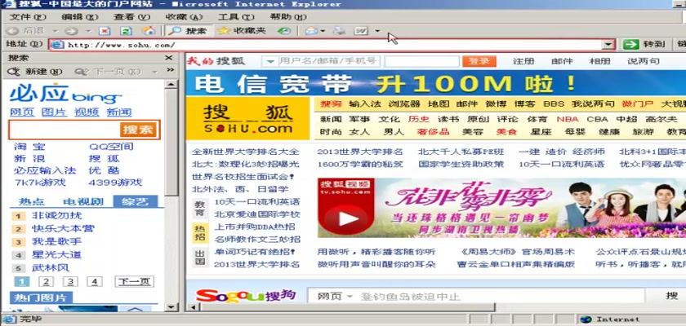The height and width of the screenshot is (326, 686).
Task: Open Back button history dropdown arrow
Action: pyautogui.click(x=56, y=31)
